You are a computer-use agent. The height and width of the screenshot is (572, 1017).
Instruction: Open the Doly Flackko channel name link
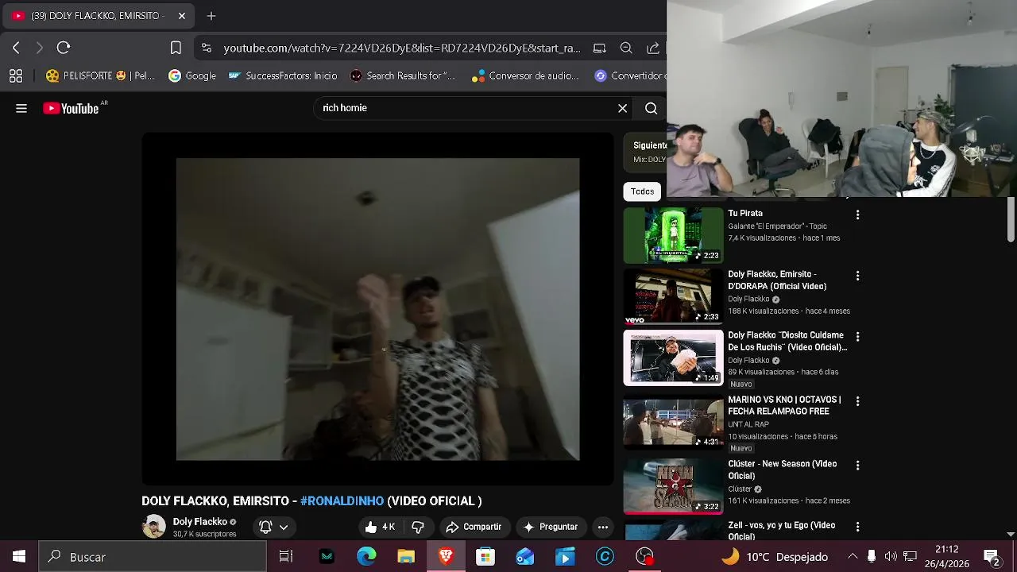pyautogui.click(x=199, y=522)
